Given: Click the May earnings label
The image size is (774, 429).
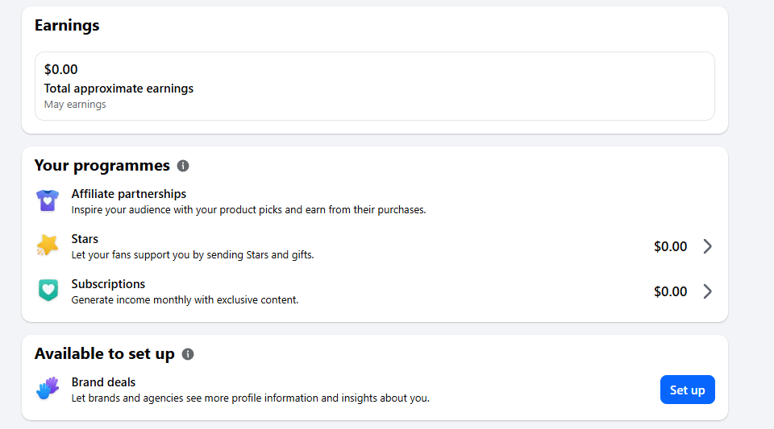Looking at the screenshot, I should pos(75,105).
